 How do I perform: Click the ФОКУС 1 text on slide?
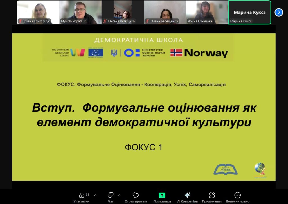[144, 147]
